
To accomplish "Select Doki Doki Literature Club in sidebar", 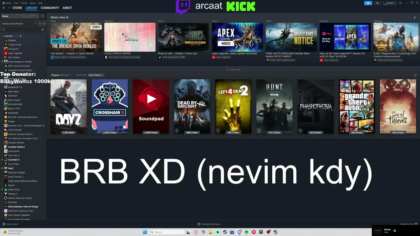I will [20, 211].
